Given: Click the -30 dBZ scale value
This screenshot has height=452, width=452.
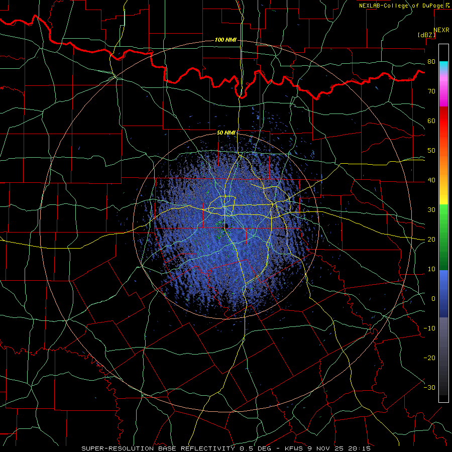Looking at the screenshot, I should pyautogui.click(x=429, y=388).
